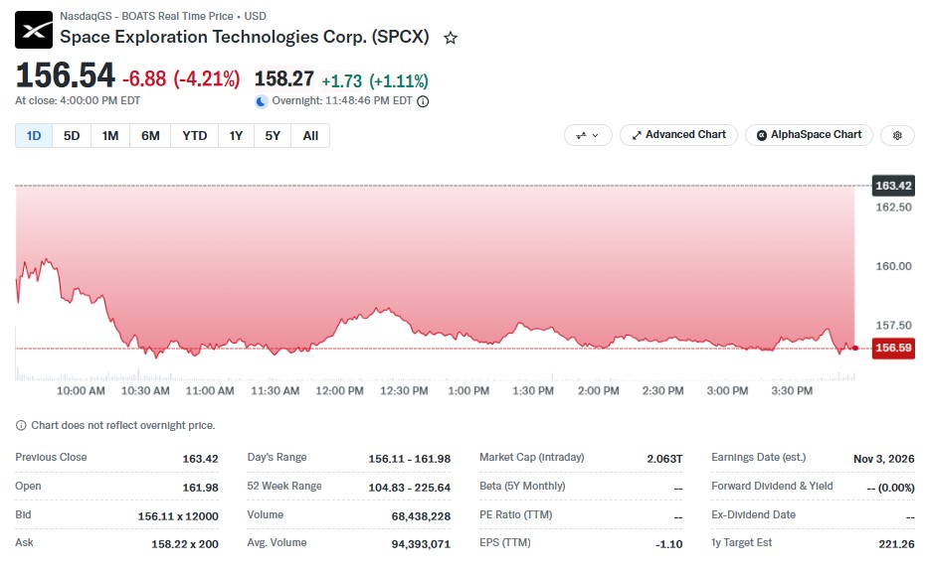Click the Open value 161.98
The image size is (925, 572).
(200, 488)
